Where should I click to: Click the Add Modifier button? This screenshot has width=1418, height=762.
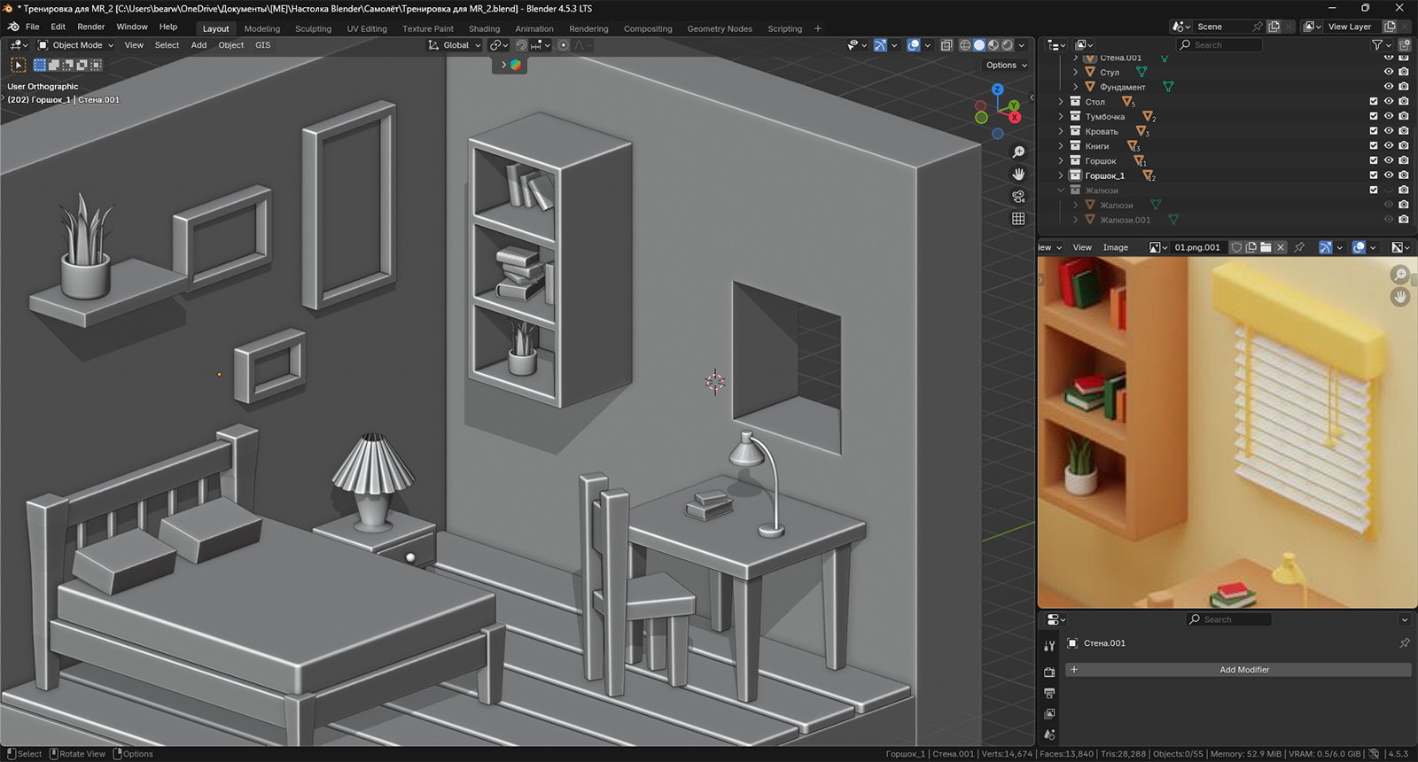click(x=1243, y=670)
